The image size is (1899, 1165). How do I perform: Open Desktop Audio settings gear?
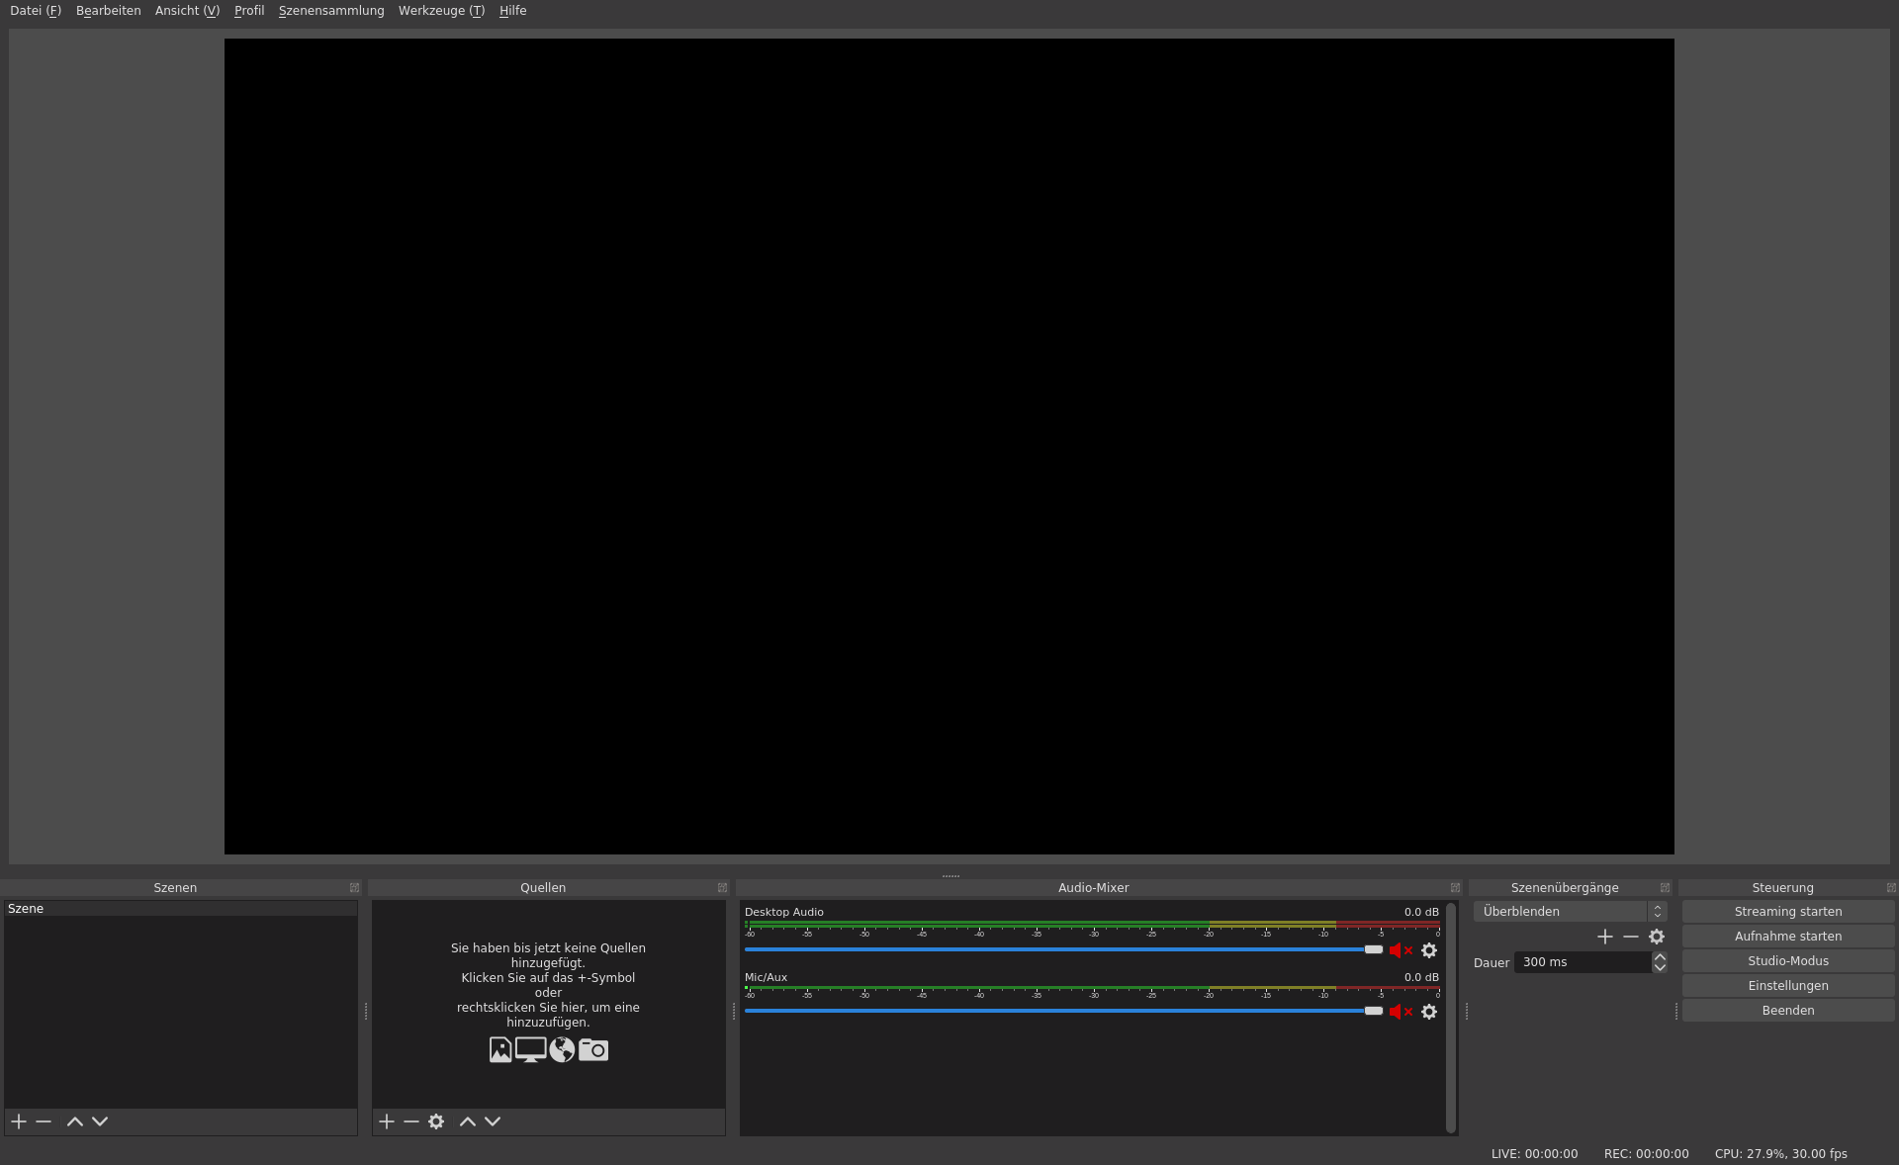1429,950
